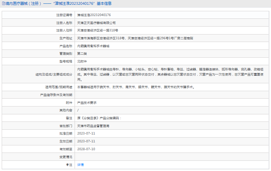
Task: Click the model specification value 见附件
Action: click(x=82, y=61)
